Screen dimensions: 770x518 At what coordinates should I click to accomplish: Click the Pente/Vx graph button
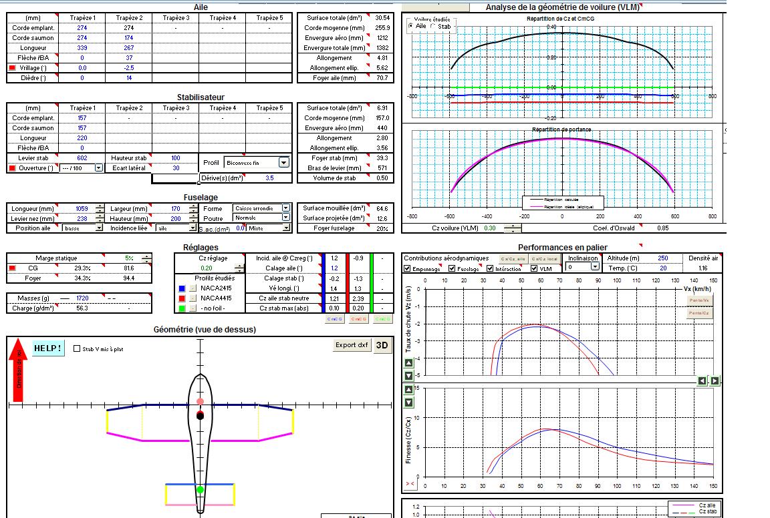click(x=698, y=300)
